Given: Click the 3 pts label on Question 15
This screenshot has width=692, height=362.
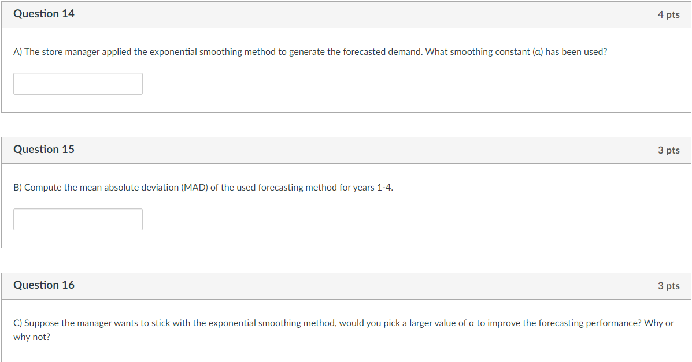Looking at the screenshot, I should 669,150.
